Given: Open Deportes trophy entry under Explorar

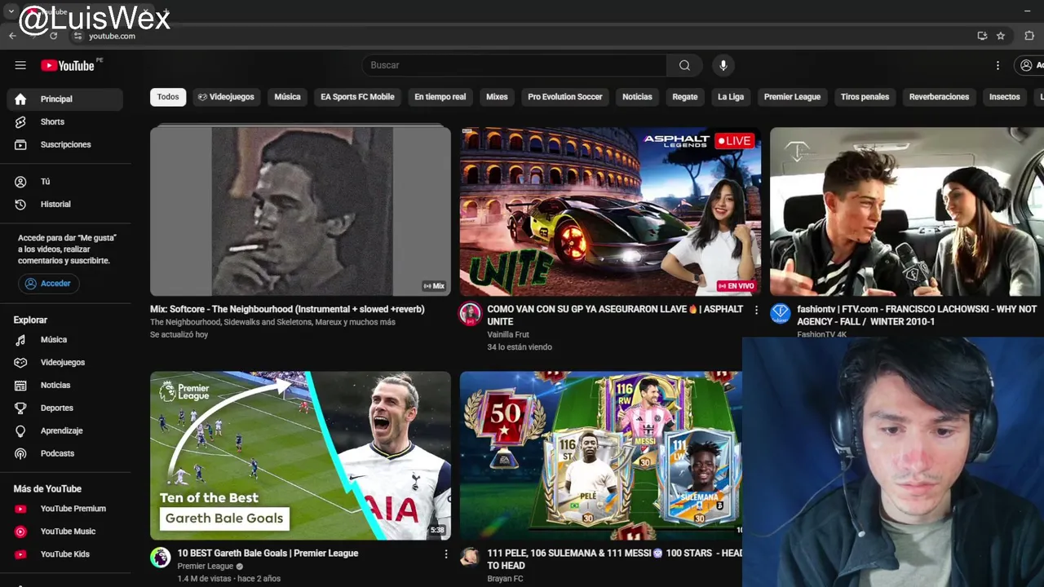Looking at the screenshot, I should pos(64,408).
